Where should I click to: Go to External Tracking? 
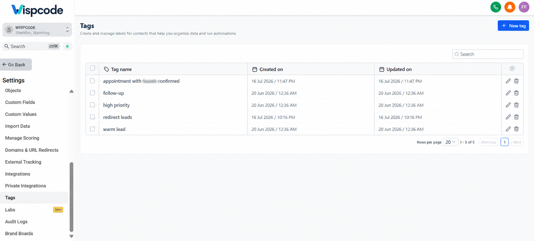[23, 162]
